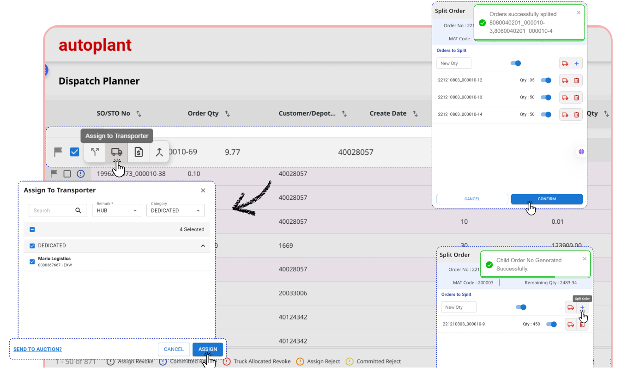This screenshot has width=628, height=368.
Task: Click the Search field in Assign To Transporter
Action: pyautogui.click(x=52, y=210)
